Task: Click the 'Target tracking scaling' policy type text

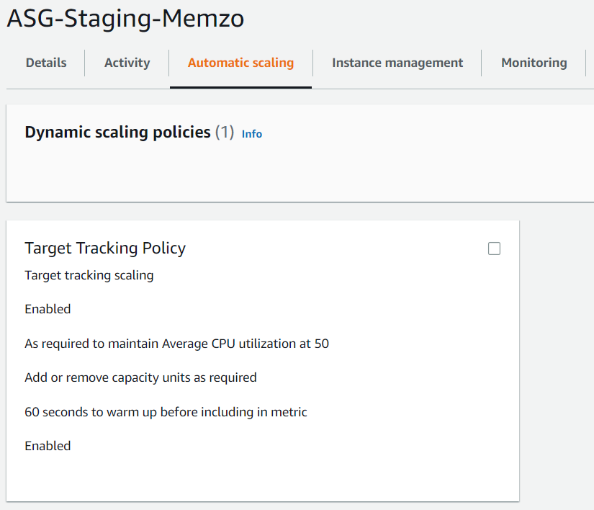Action: point(89,275)
